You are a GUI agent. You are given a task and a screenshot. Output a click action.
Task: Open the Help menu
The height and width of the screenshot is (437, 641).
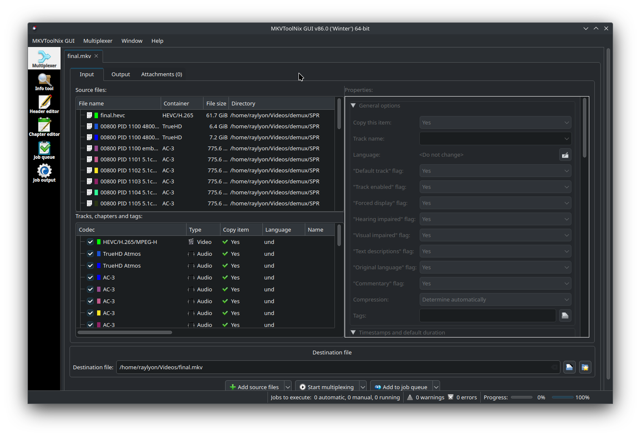[x=157, y=41]
